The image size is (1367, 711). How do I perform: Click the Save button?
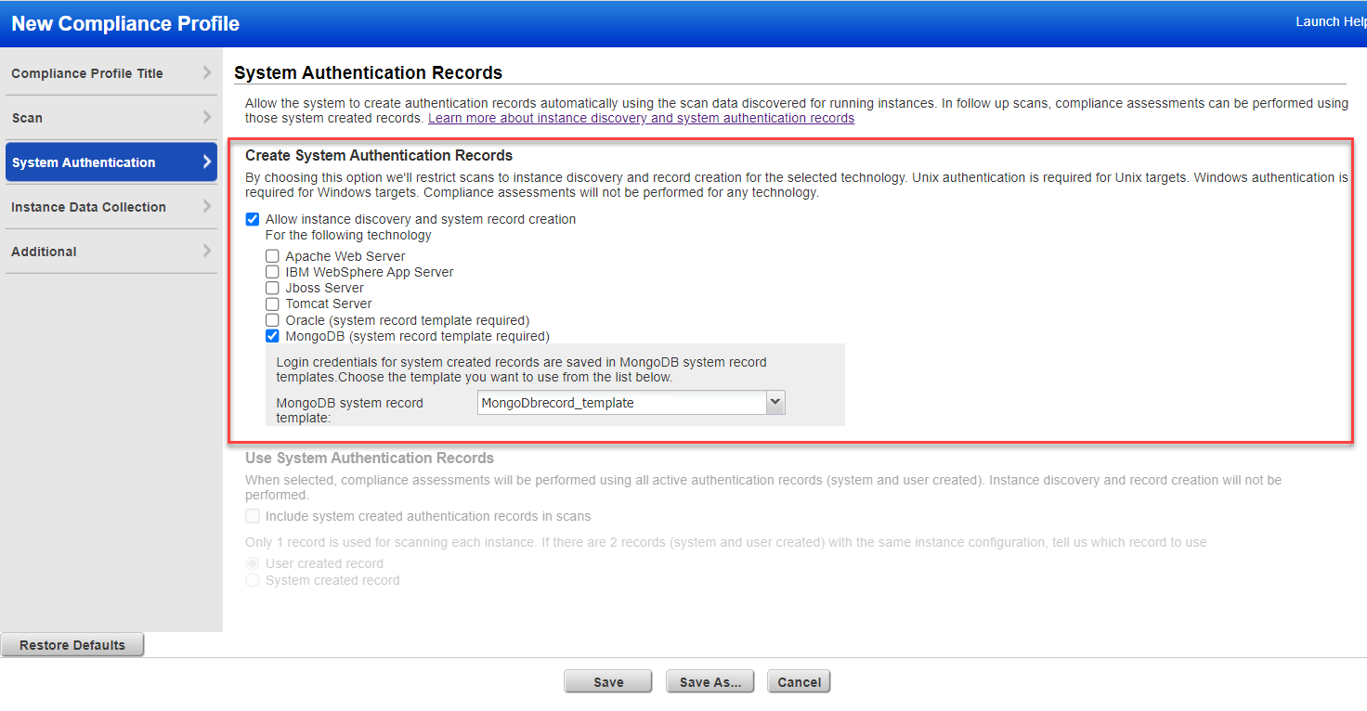point(607,680)
